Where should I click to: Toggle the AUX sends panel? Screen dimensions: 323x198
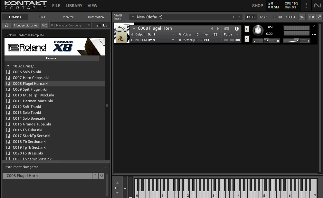311,17
